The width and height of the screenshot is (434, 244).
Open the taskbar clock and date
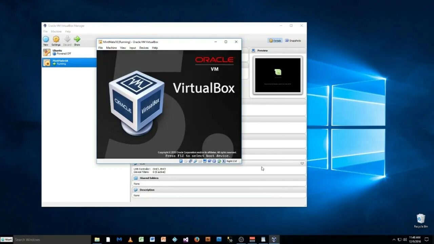point(415,239)
